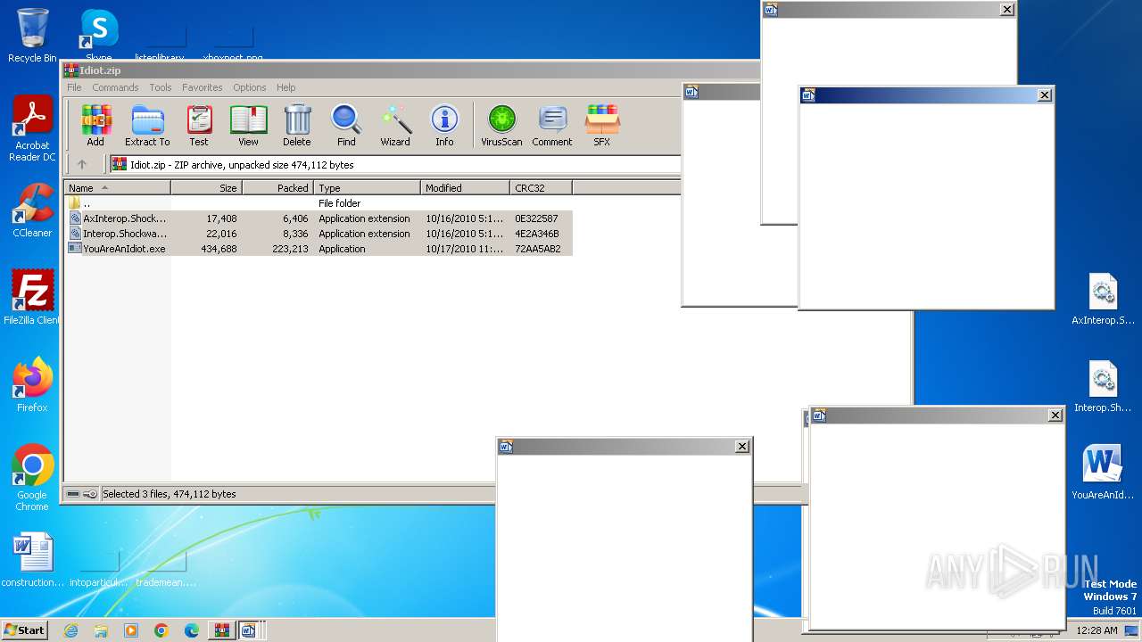Open CCleaner desktop shortcut
Screen dimensions: 1142x642
click(x=32, y=210)
